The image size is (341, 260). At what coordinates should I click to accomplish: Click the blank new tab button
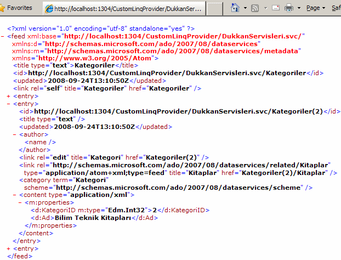click(x=215, y=9)
